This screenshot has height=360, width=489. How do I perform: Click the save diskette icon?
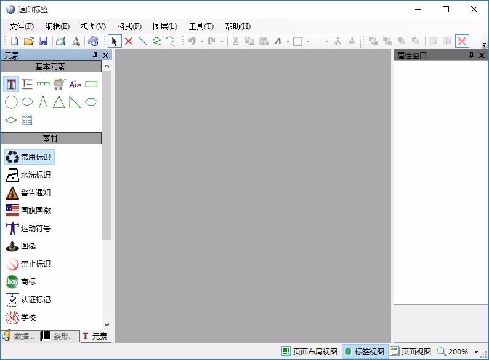point(43,41)
